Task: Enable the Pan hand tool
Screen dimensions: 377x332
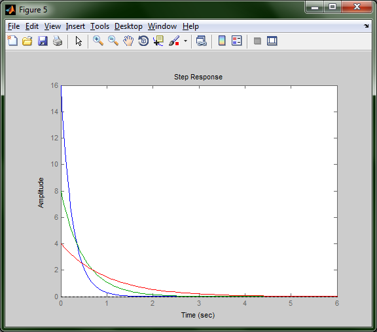Action: (x=128, y=41)
